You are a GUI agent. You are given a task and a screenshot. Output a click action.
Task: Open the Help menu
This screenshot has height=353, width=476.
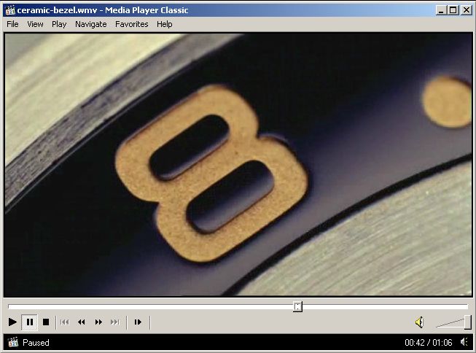[165, 24]
